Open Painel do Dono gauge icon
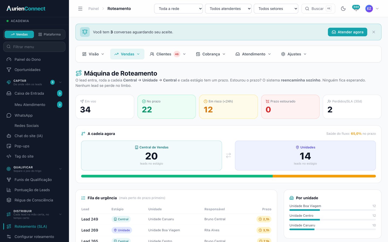This screenshot has width=388, height=242. 9,59
